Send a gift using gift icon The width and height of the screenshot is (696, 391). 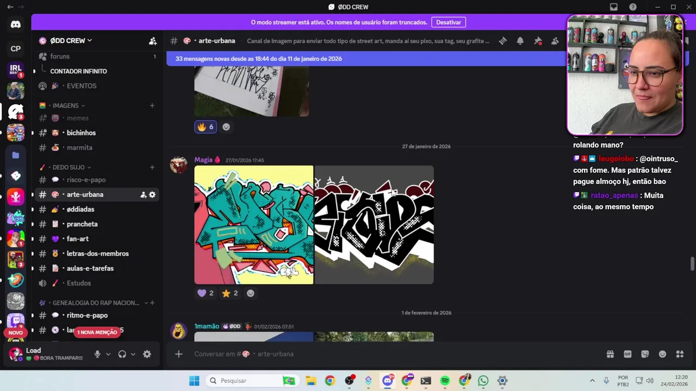(610, 354)
